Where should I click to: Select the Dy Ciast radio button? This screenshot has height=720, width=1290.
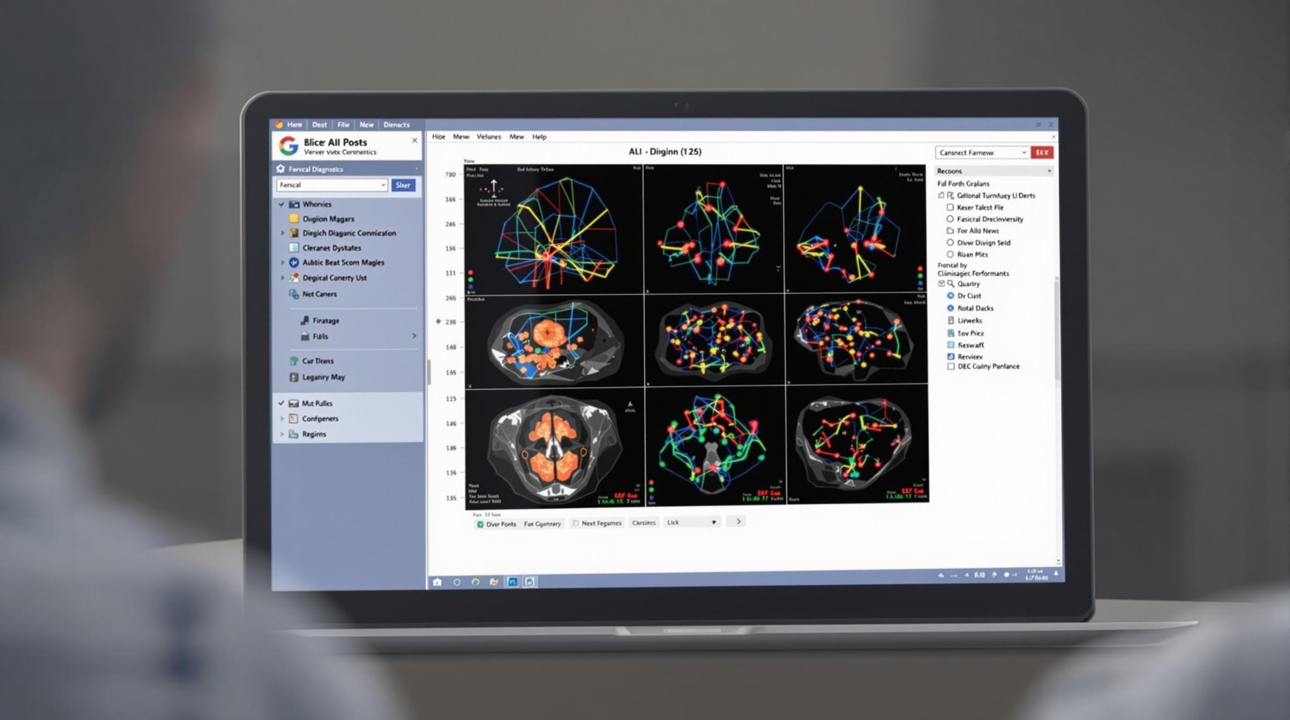[x=951, y=295]
